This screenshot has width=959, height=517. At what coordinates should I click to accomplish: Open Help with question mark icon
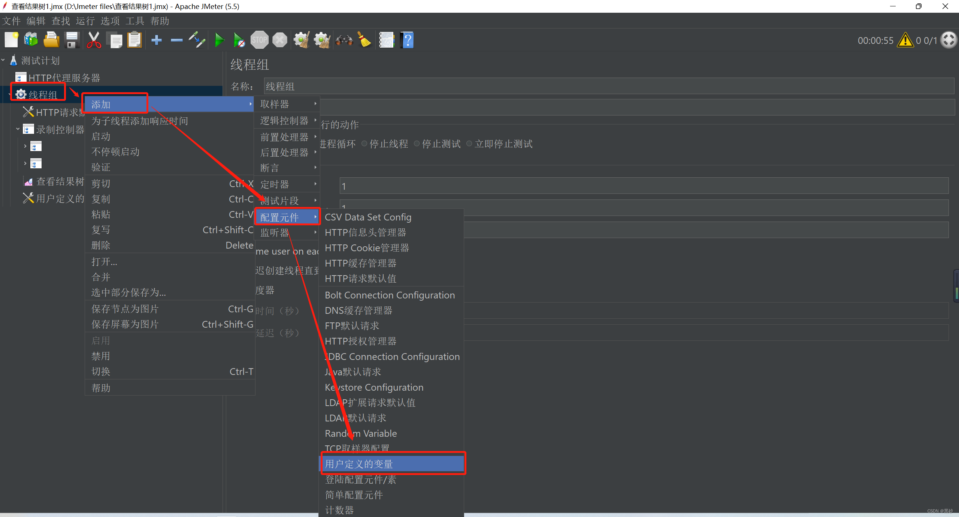coord(407,40)
